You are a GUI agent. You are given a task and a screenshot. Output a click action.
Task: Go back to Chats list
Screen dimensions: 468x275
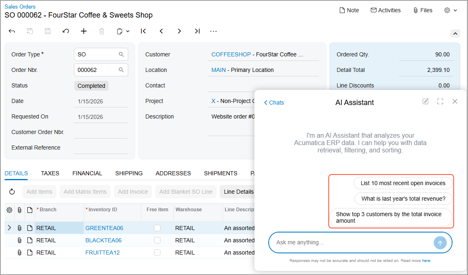point(274,103)
